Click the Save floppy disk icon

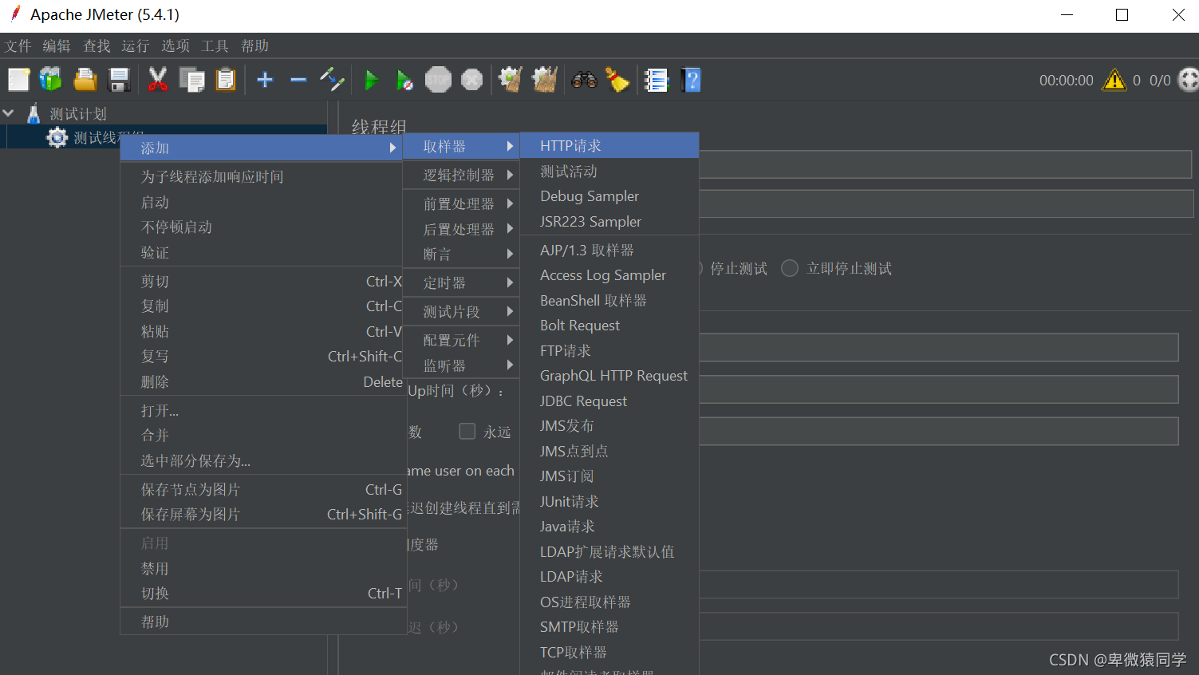tap(119, 80)
